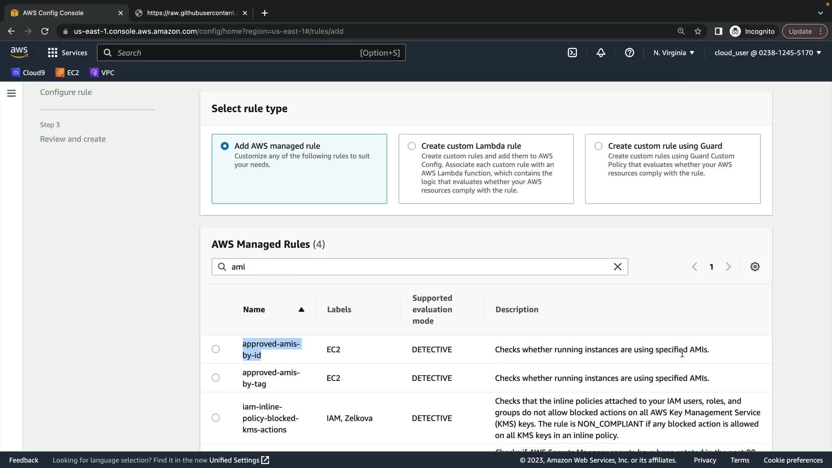Open the EC2 favorites bar shortcut
The width and height of the screenshot is (832, 468).
(67, 72)
